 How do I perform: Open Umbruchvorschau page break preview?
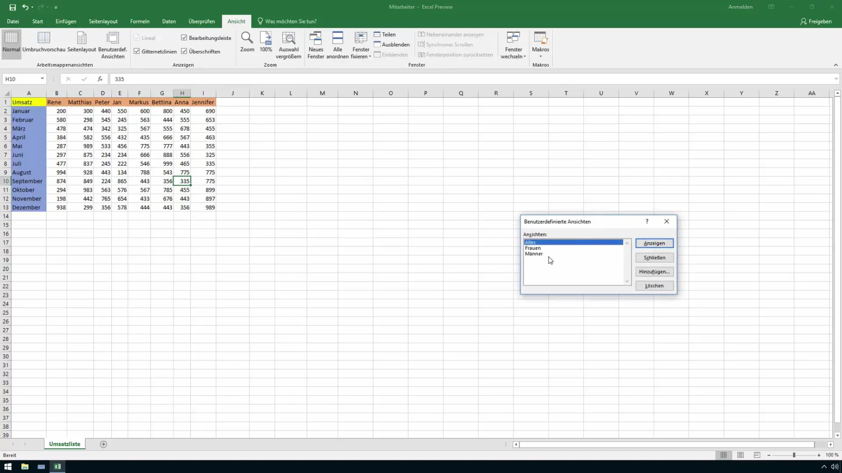(44, 42)
